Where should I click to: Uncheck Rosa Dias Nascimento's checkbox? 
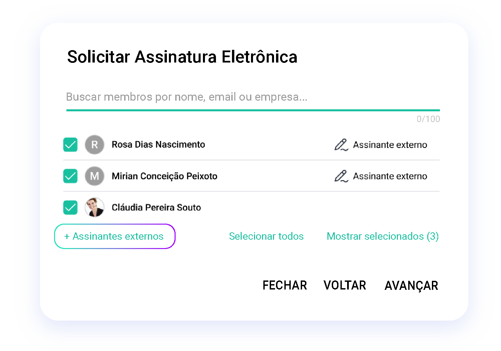[70, 145]
